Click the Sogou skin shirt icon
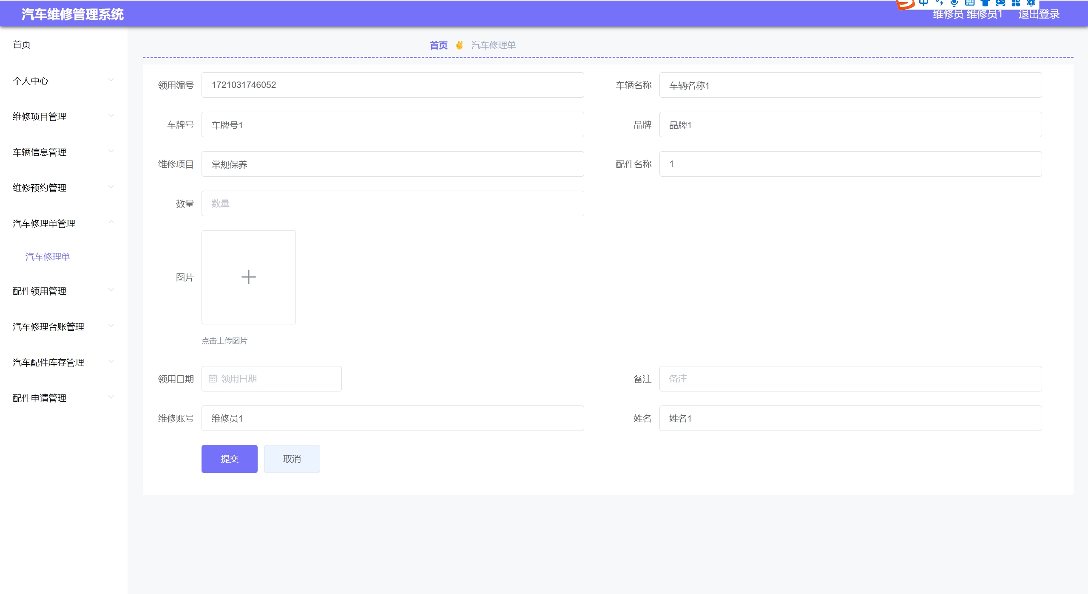Screen dimensions: 1088x594 point(985,3)
